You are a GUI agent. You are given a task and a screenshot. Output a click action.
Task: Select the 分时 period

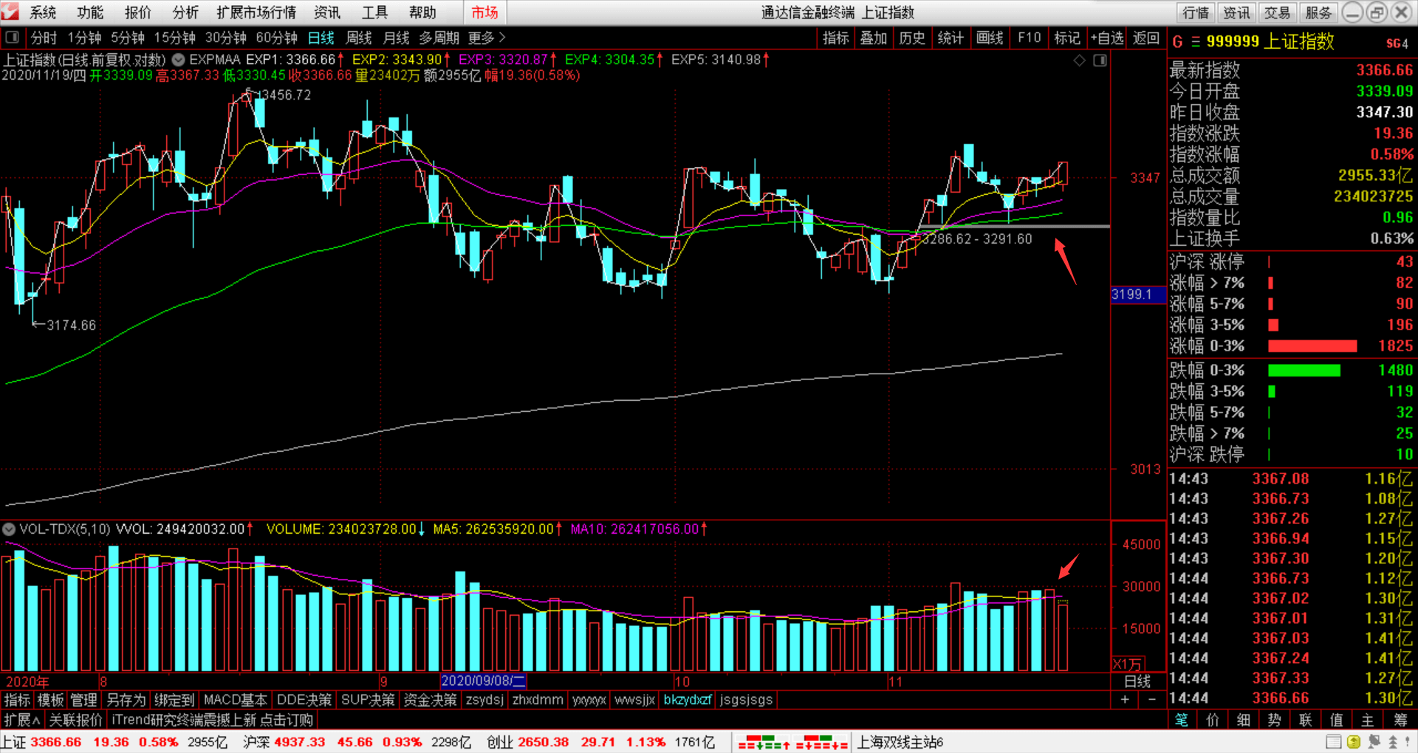pyautogui.click(x=44, y=38)
